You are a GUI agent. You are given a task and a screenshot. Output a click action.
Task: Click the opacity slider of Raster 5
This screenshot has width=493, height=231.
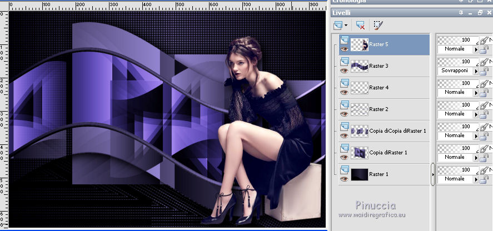458,40
